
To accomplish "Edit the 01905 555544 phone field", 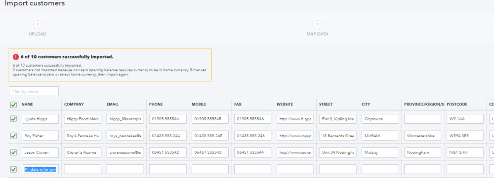I will click(x=167, y=119).
